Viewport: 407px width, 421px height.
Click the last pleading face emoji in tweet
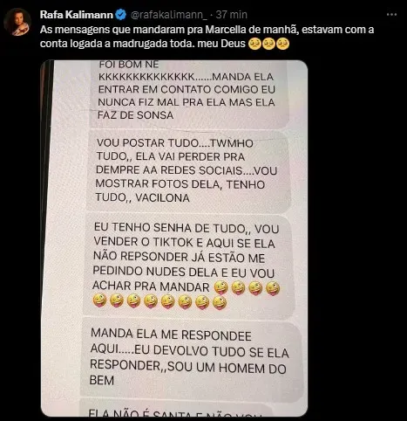click(x=282, y=44)
